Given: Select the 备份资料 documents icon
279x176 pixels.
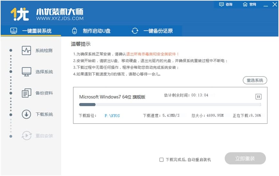Looking at the screenshot, I should point(26,93).
